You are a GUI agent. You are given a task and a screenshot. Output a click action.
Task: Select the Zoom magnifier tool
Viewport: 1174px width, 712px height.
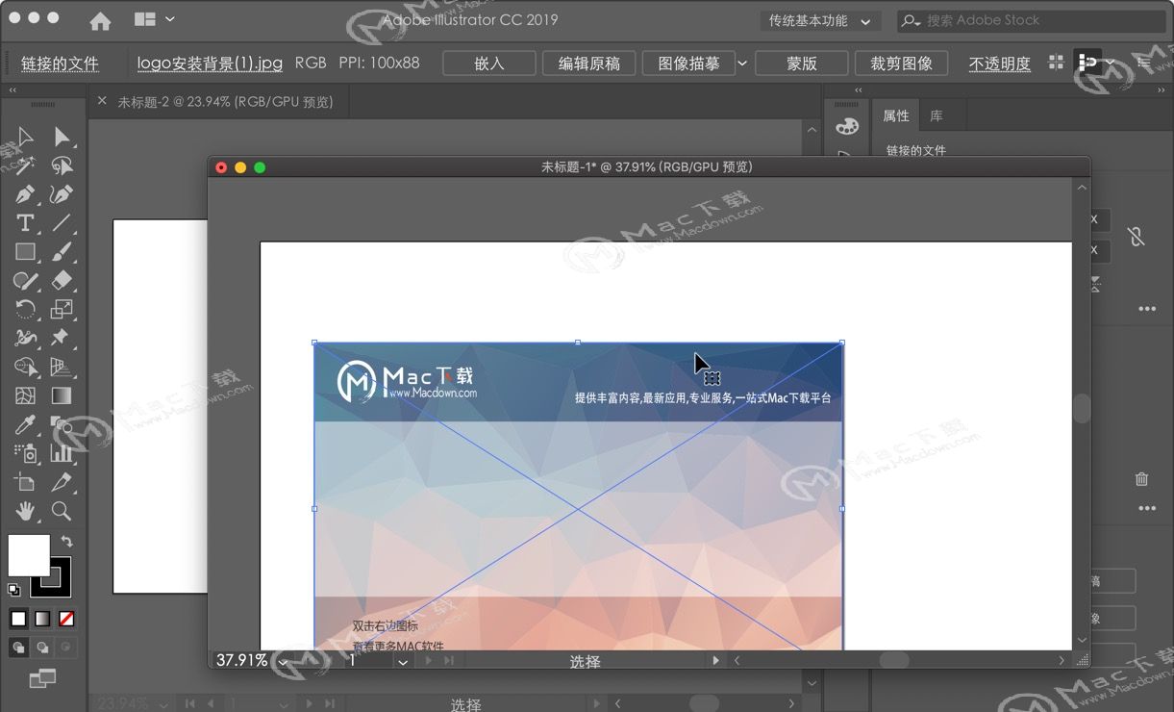click(62, 511)
